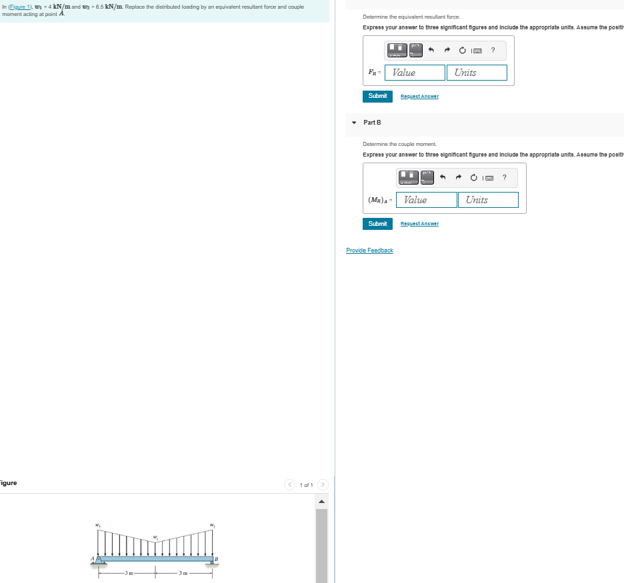Click the FR Value input field
The width and height of the screenshot is (624, 583).
coord(415,73)
